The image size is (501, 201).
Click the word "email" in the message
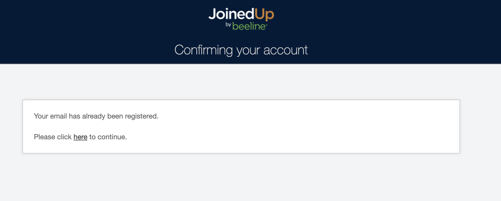tap(58, 116)
